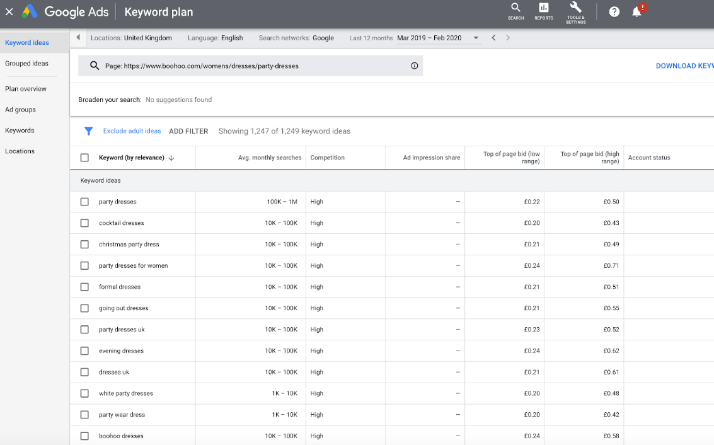Click 100K – 1M searches value
The image size is (714, 445).
[x=282, y=202]
